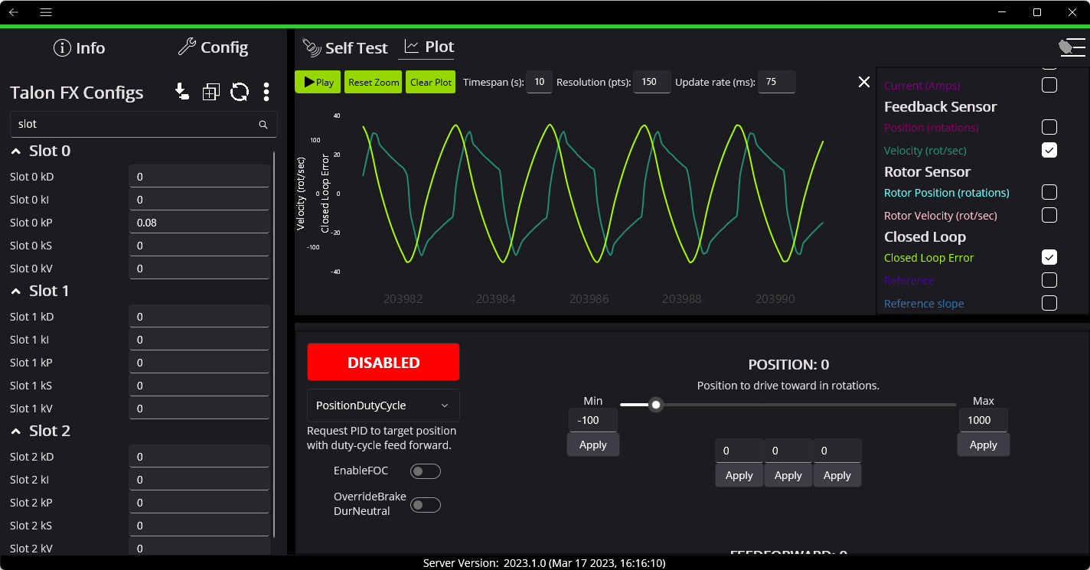Viewport: 1090px width, 570px height.
Task: Click the Slot 0 kD value field
Action: [199, 177]
